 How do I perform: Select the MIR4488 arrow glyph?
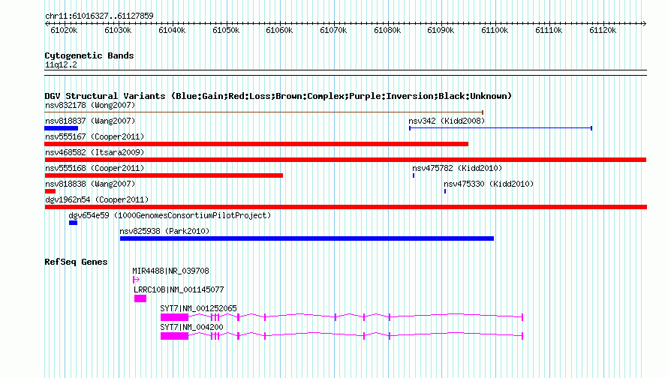point(136,280)
